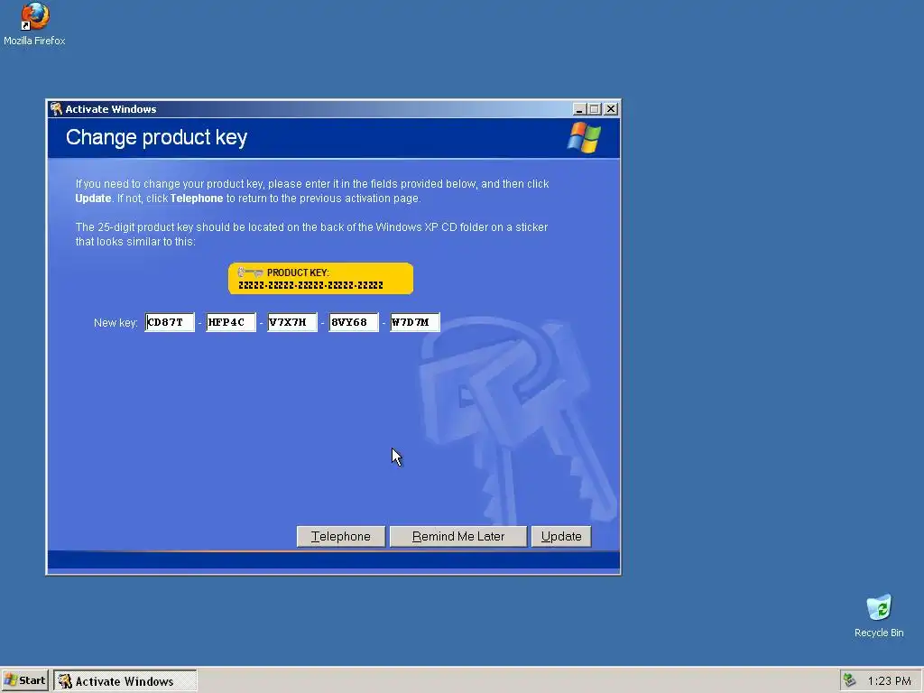Click the Update button

[x=561, y=536]
